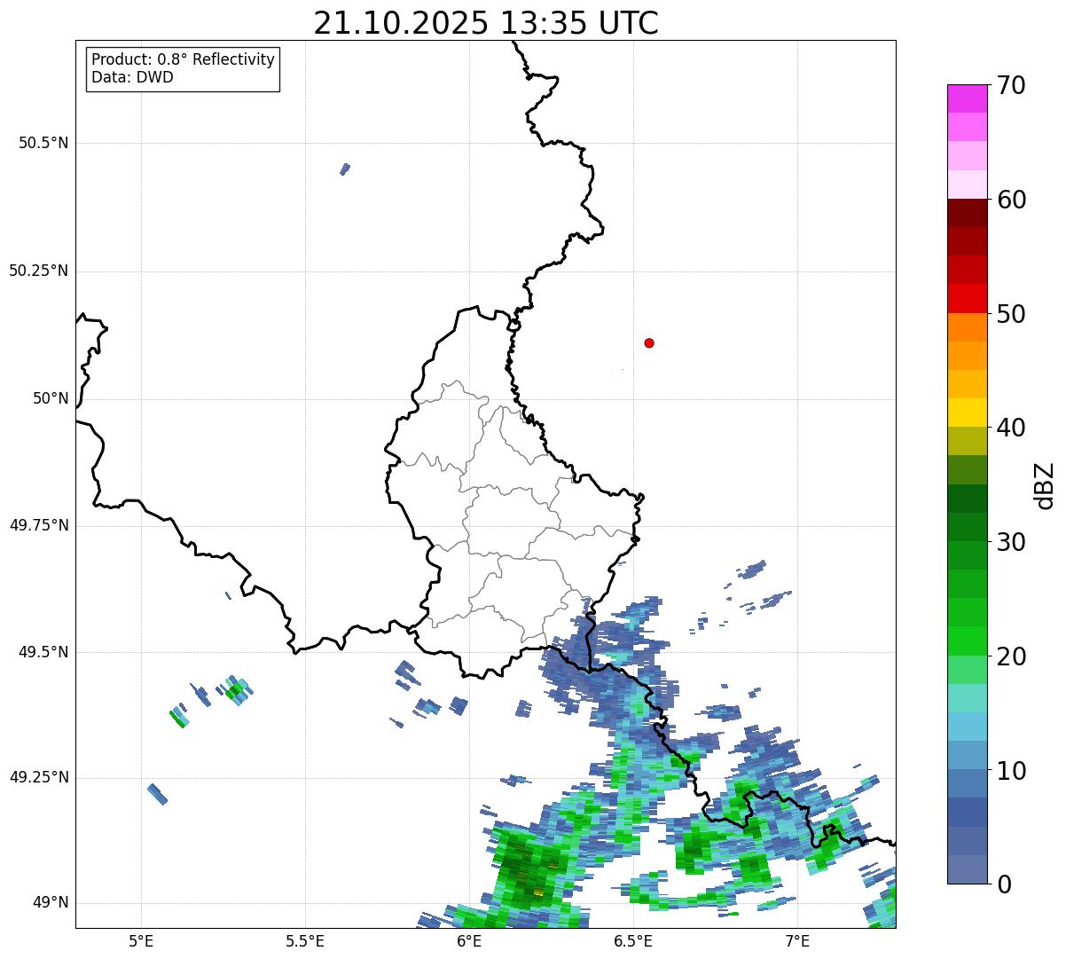Pick the dark maroon swatch just below 60
This screenshot has height=959, width=1066.
click(x=967, y=213)
